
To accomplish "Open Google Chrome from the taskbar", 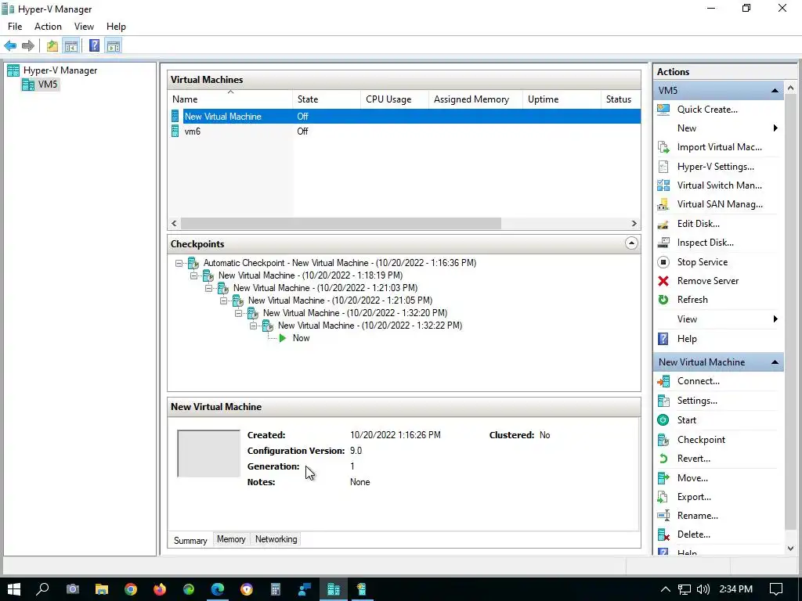I will pyautogui.click(x=131, y=589).
